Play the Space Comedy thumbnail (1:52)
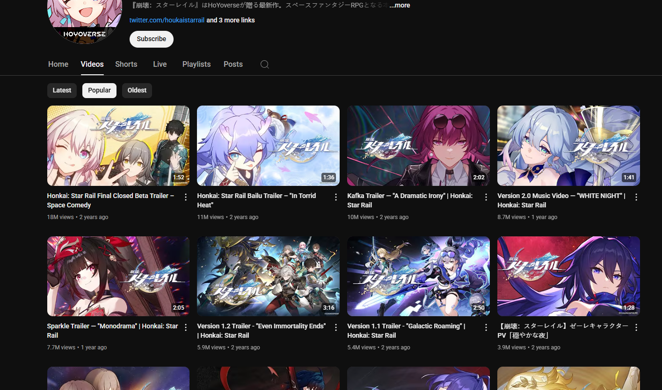 (x=118, y=146)
